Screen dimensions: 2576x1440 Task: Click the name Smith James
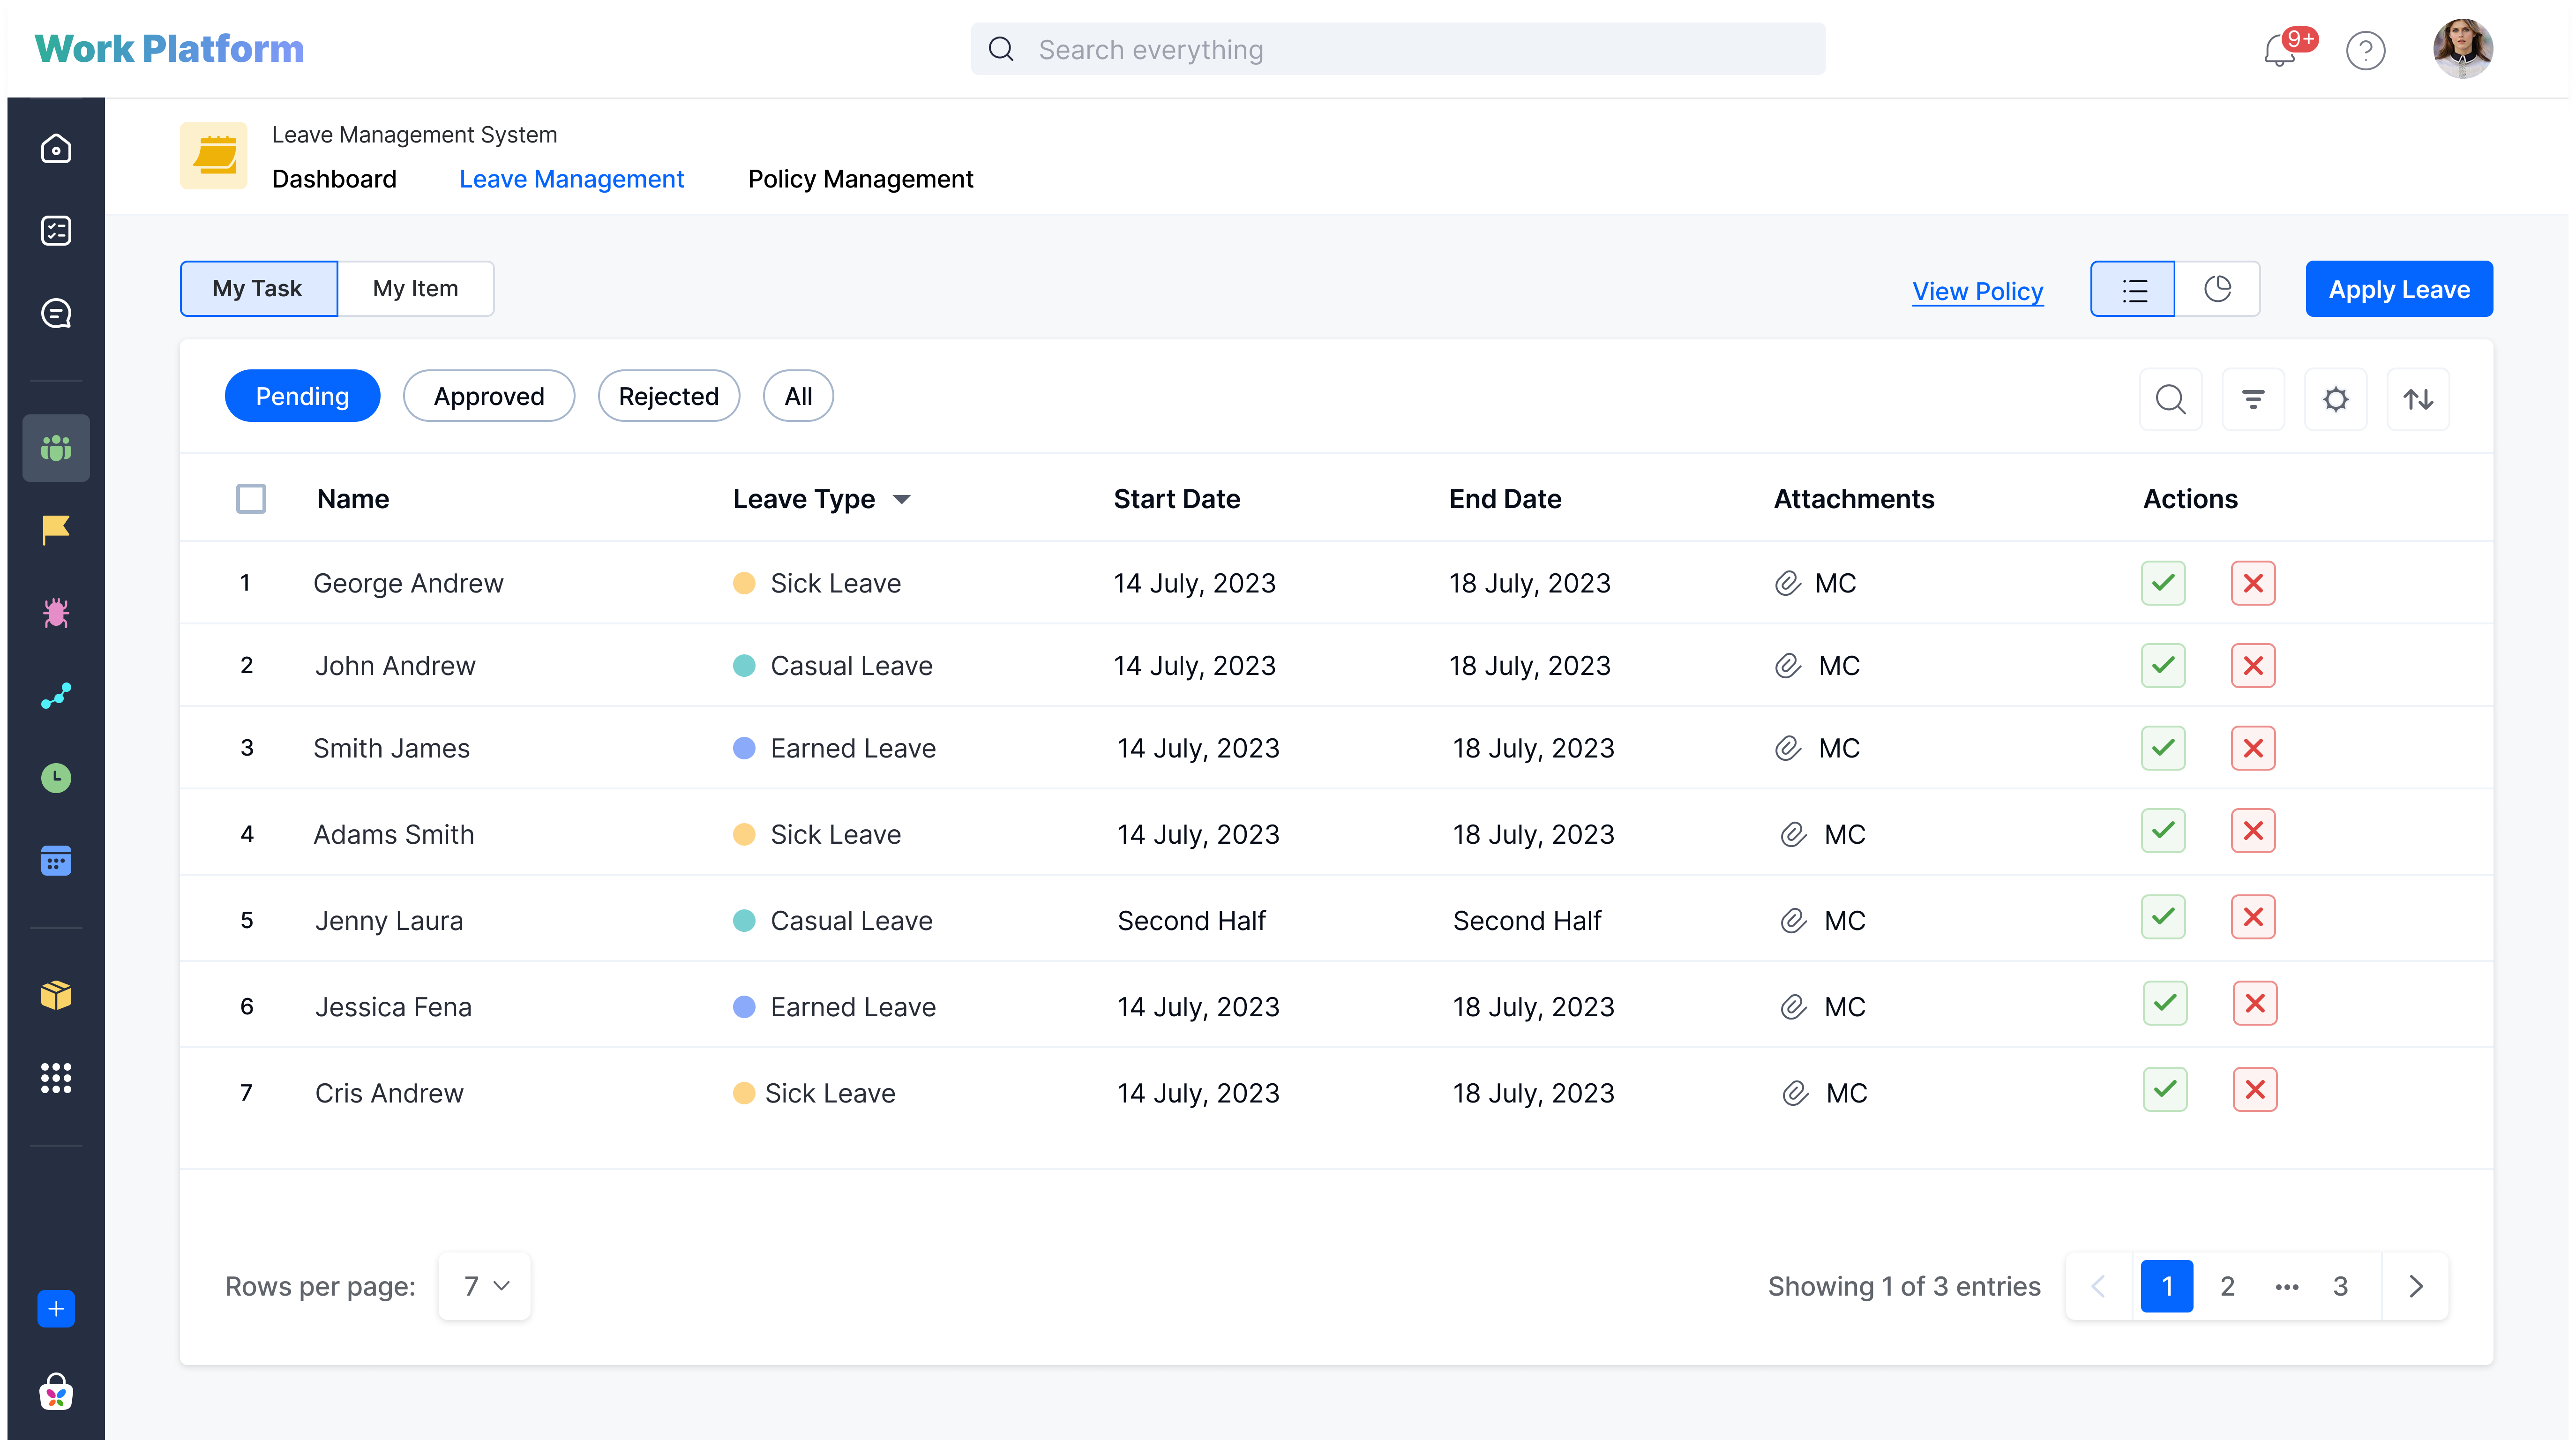[391, 748]
